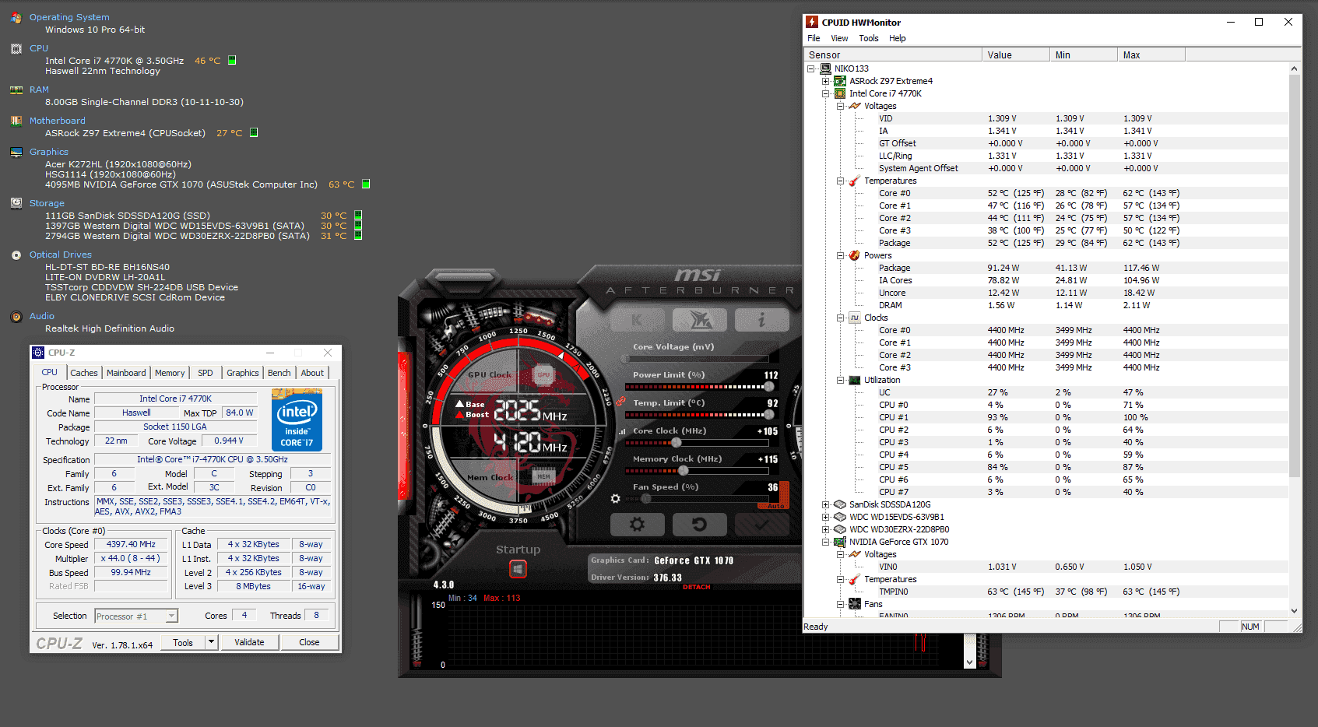
Task: Click the Speccy CPU chip icon
Action: click(x=16, y=49)
